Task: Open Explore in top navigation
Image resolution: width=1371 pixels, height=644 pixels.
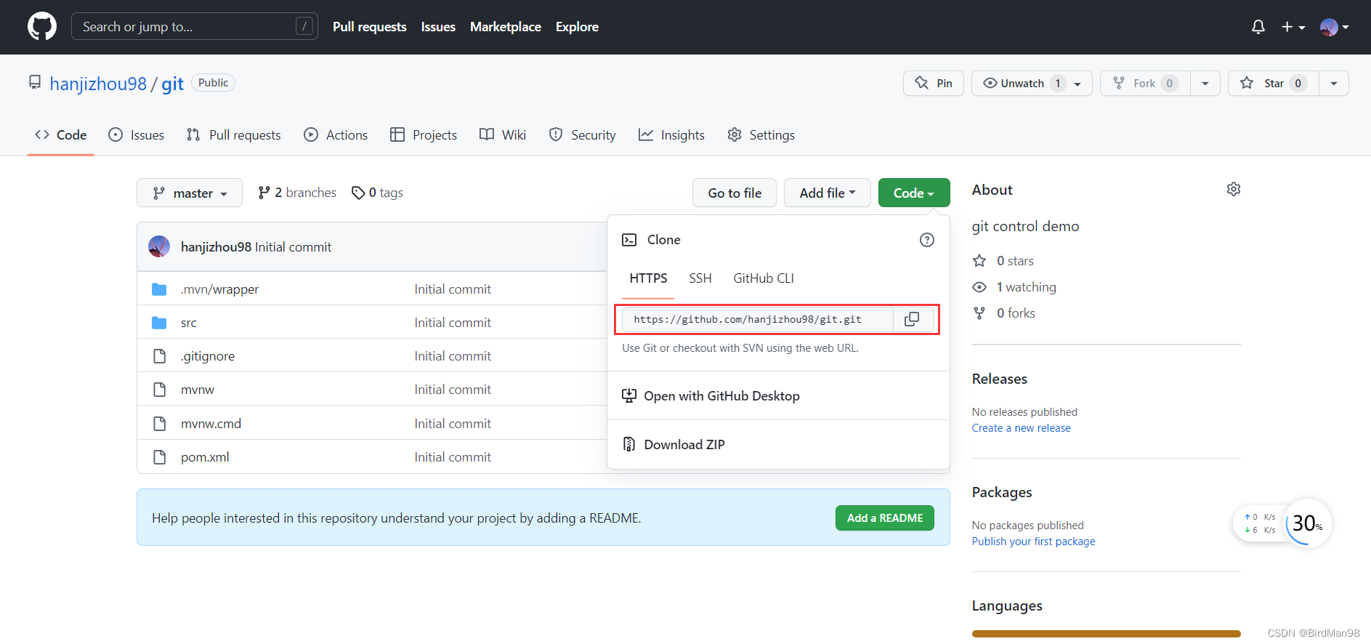Action: coord(577,27)
